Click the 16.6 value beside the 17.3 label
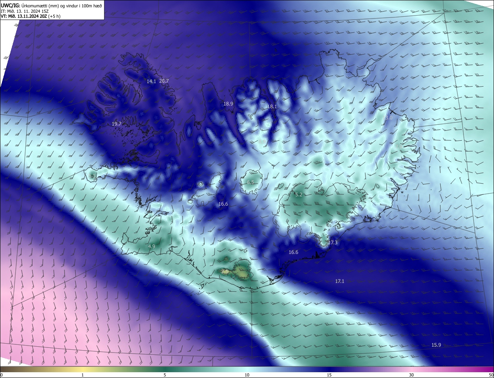 pyautogui.click(x=293, y=252)
